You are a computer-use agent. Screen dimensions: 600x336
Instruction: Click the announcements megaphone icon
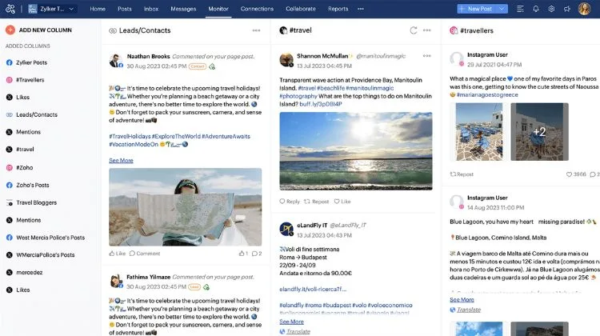point(567,9)
